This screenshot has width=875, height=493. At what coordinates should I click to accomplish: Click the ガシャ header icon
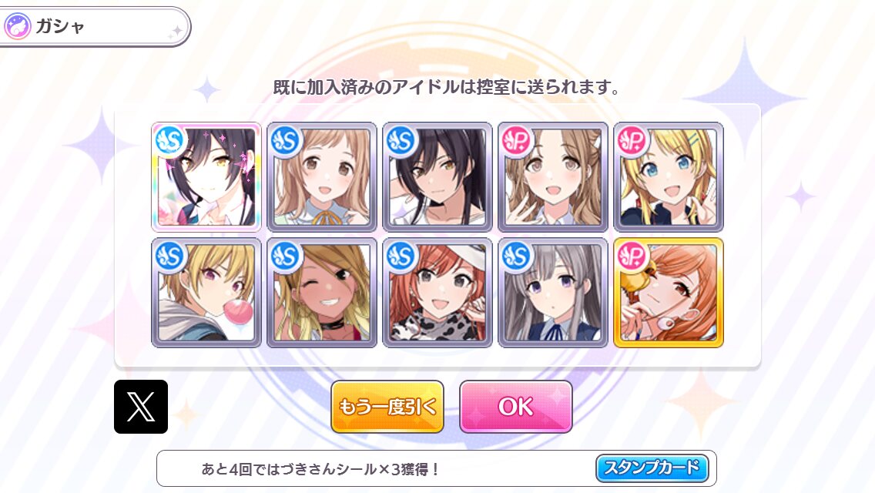coord(17,26)
